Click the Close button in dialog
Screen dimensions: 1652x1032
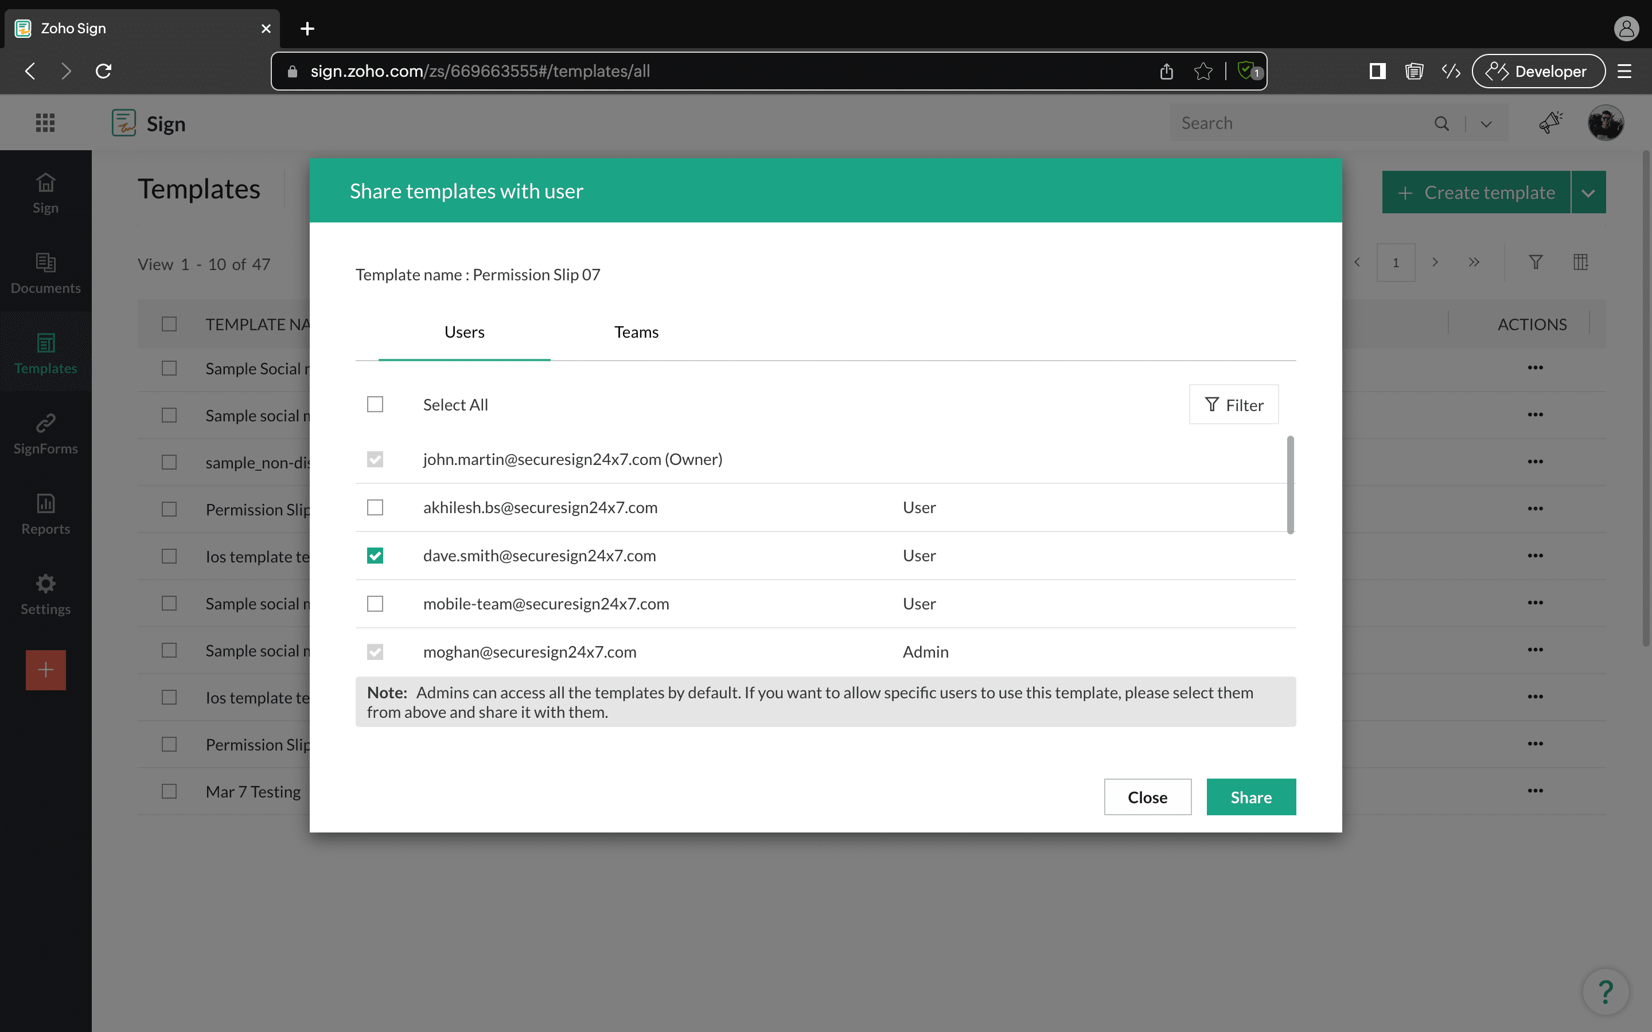click(x=1148, y=797)
